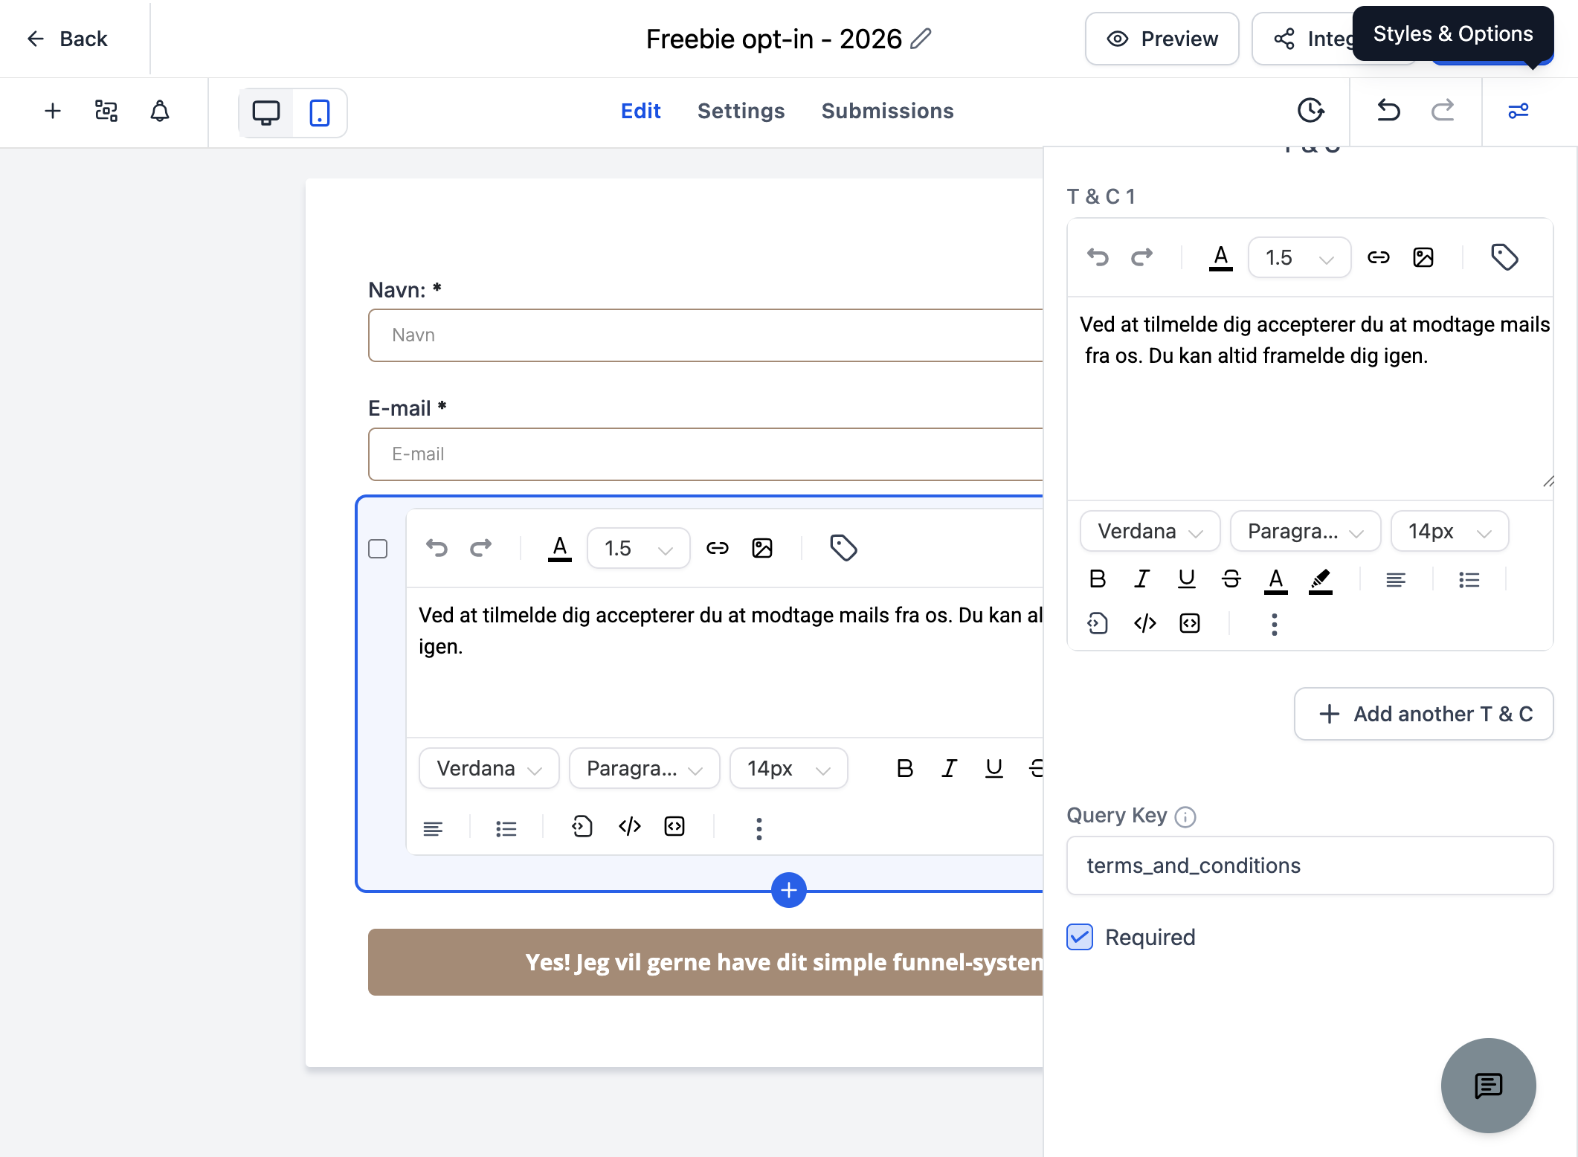The height and width of the screenshot is (1157, 1578).
Task: Switch to desktop view
Action: tap(266, 113)
